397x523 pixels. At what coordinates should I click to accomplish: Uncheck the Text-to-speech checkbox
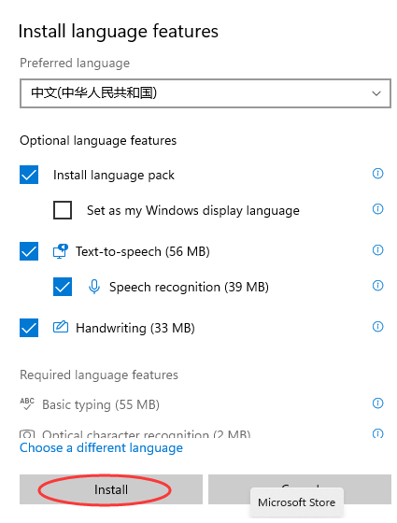(29, 251)
